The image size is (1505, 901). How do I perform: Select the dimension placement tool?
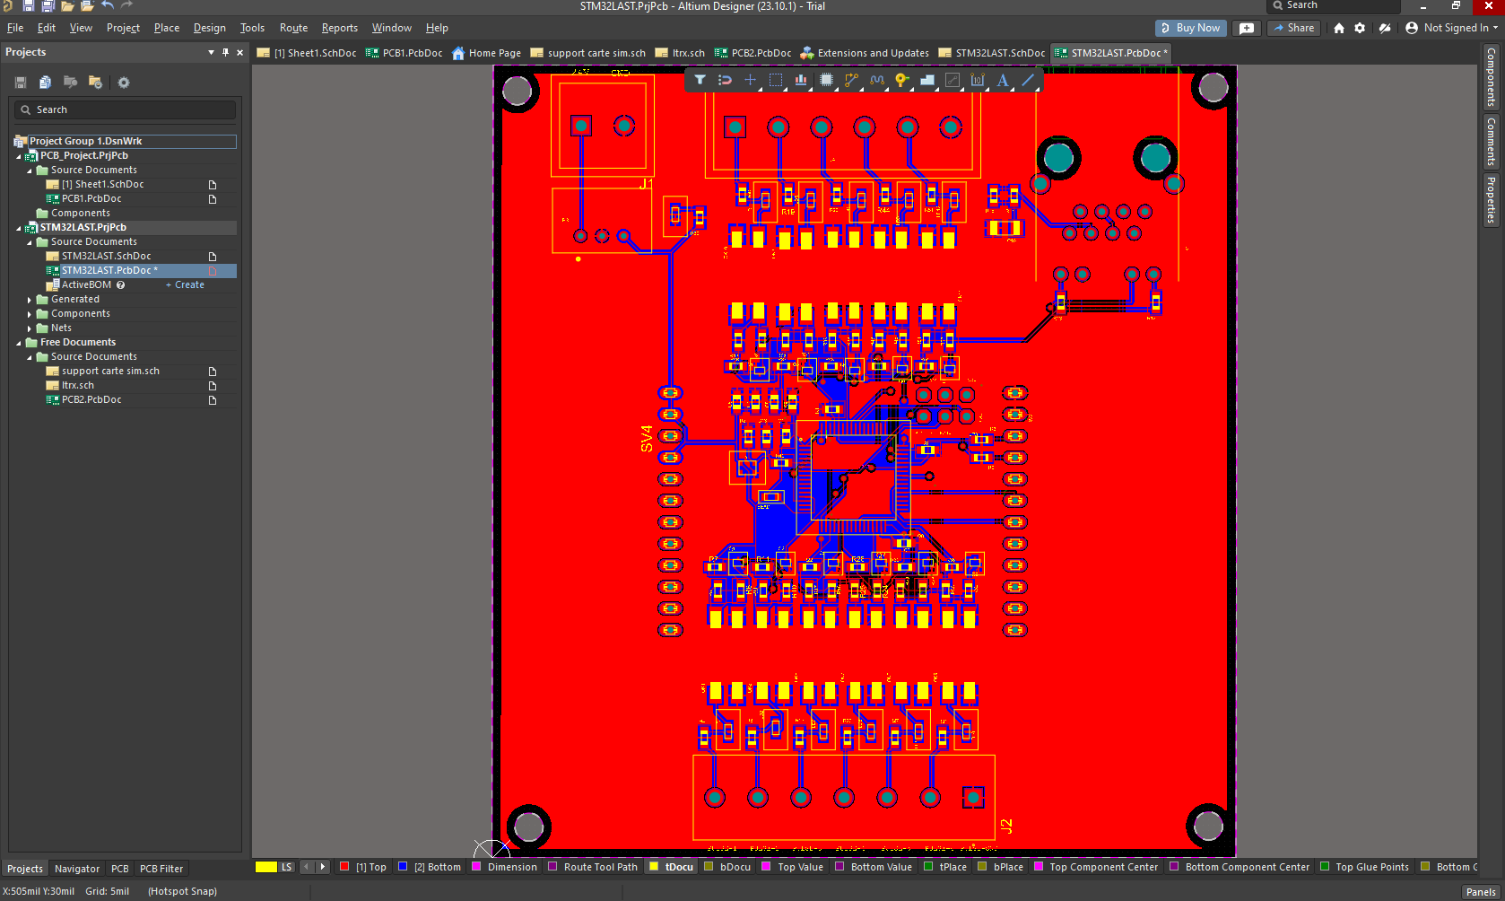click(x=978, y=80)
